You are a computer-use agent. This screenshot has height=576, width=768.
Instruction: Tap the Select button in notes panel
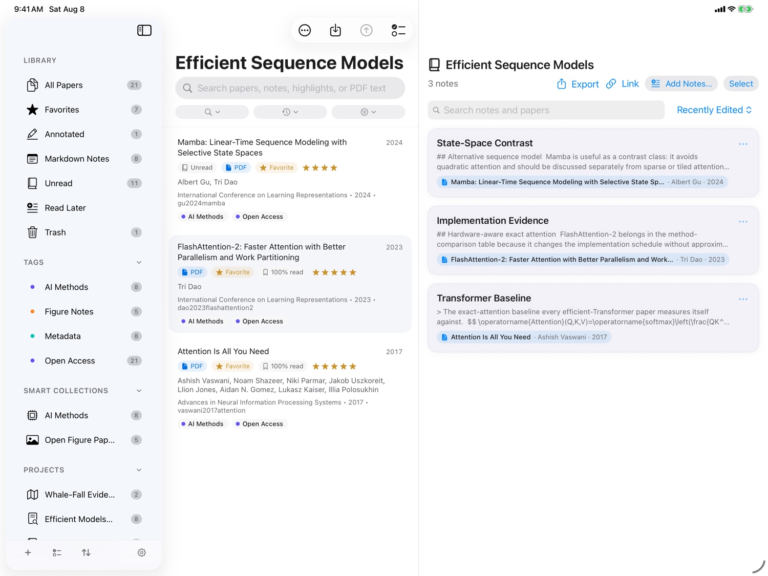[x=741, y=84]
